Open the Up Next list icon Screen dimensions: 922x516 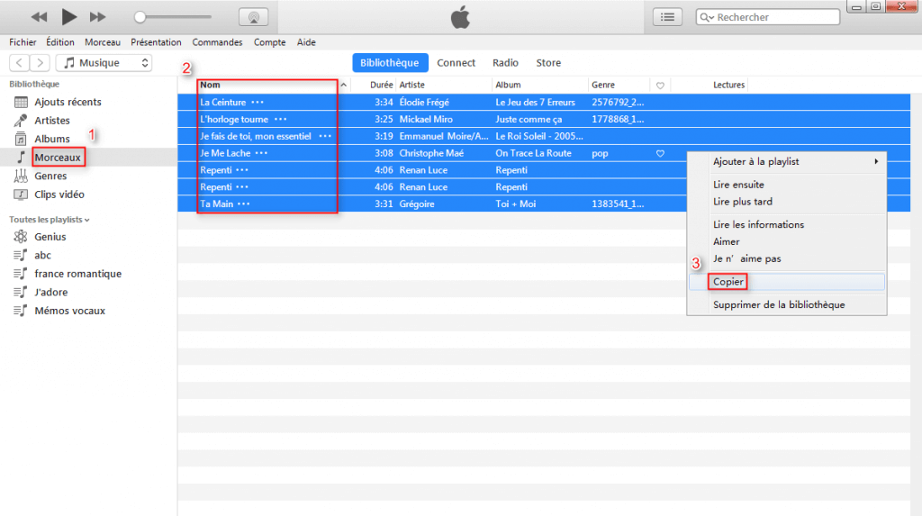pyautogui.click(x=667, y=17)
